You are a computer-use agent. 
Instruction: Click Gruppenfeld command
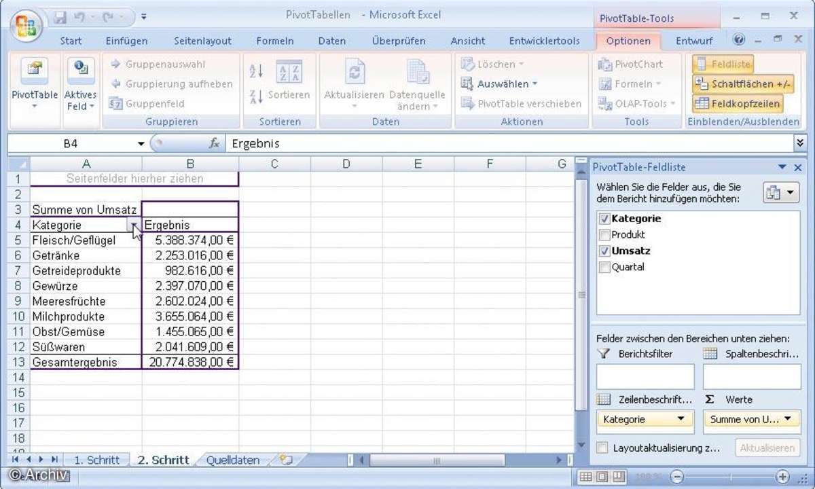coord(147,103)
